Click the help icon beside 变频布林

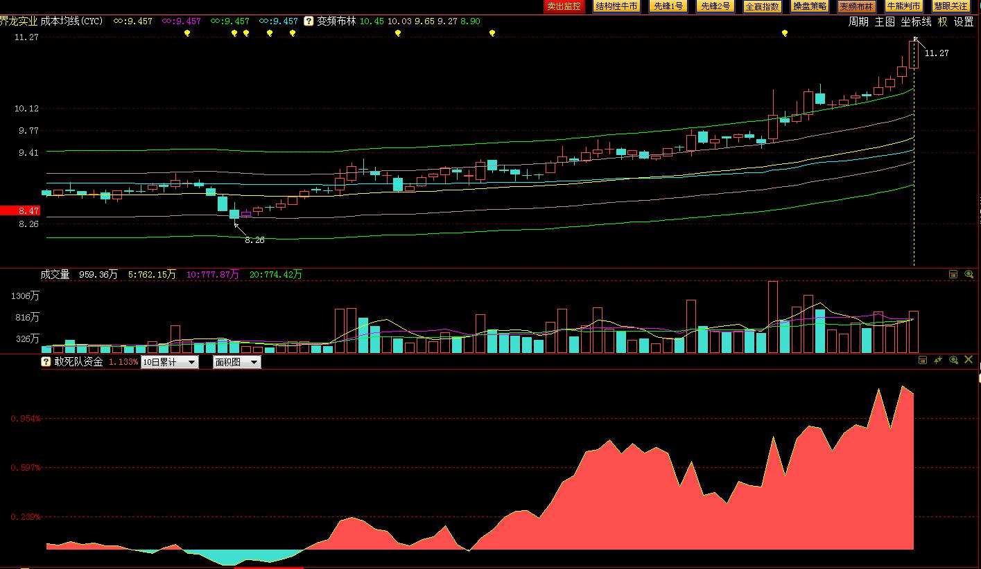point(309,21)
